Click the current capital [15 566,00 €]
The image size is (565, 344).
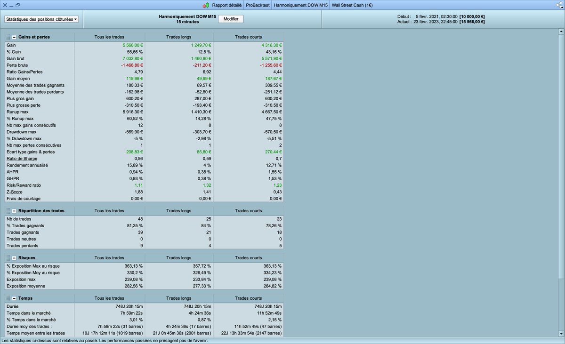pos(472,22)
